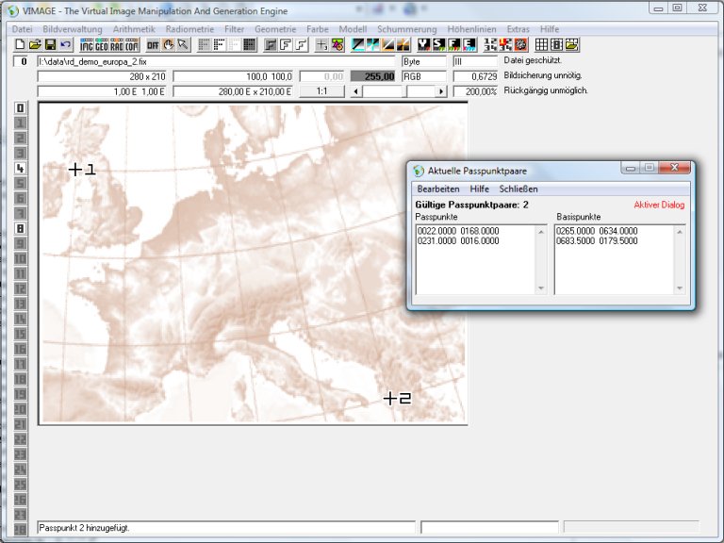Image resolution: width=724 pixels, height=543 pixels.
Task: Click Schließen in the Passpunktpaare dialog
Action: coord(518,189)
